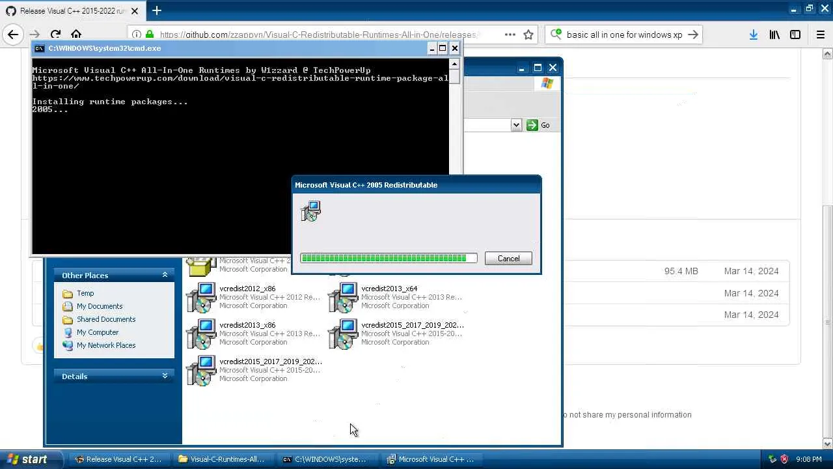Click the cmd.exe scrollbar up arrow
The height and width of the screenshot is (469, 833).
[x=455, y=64]
